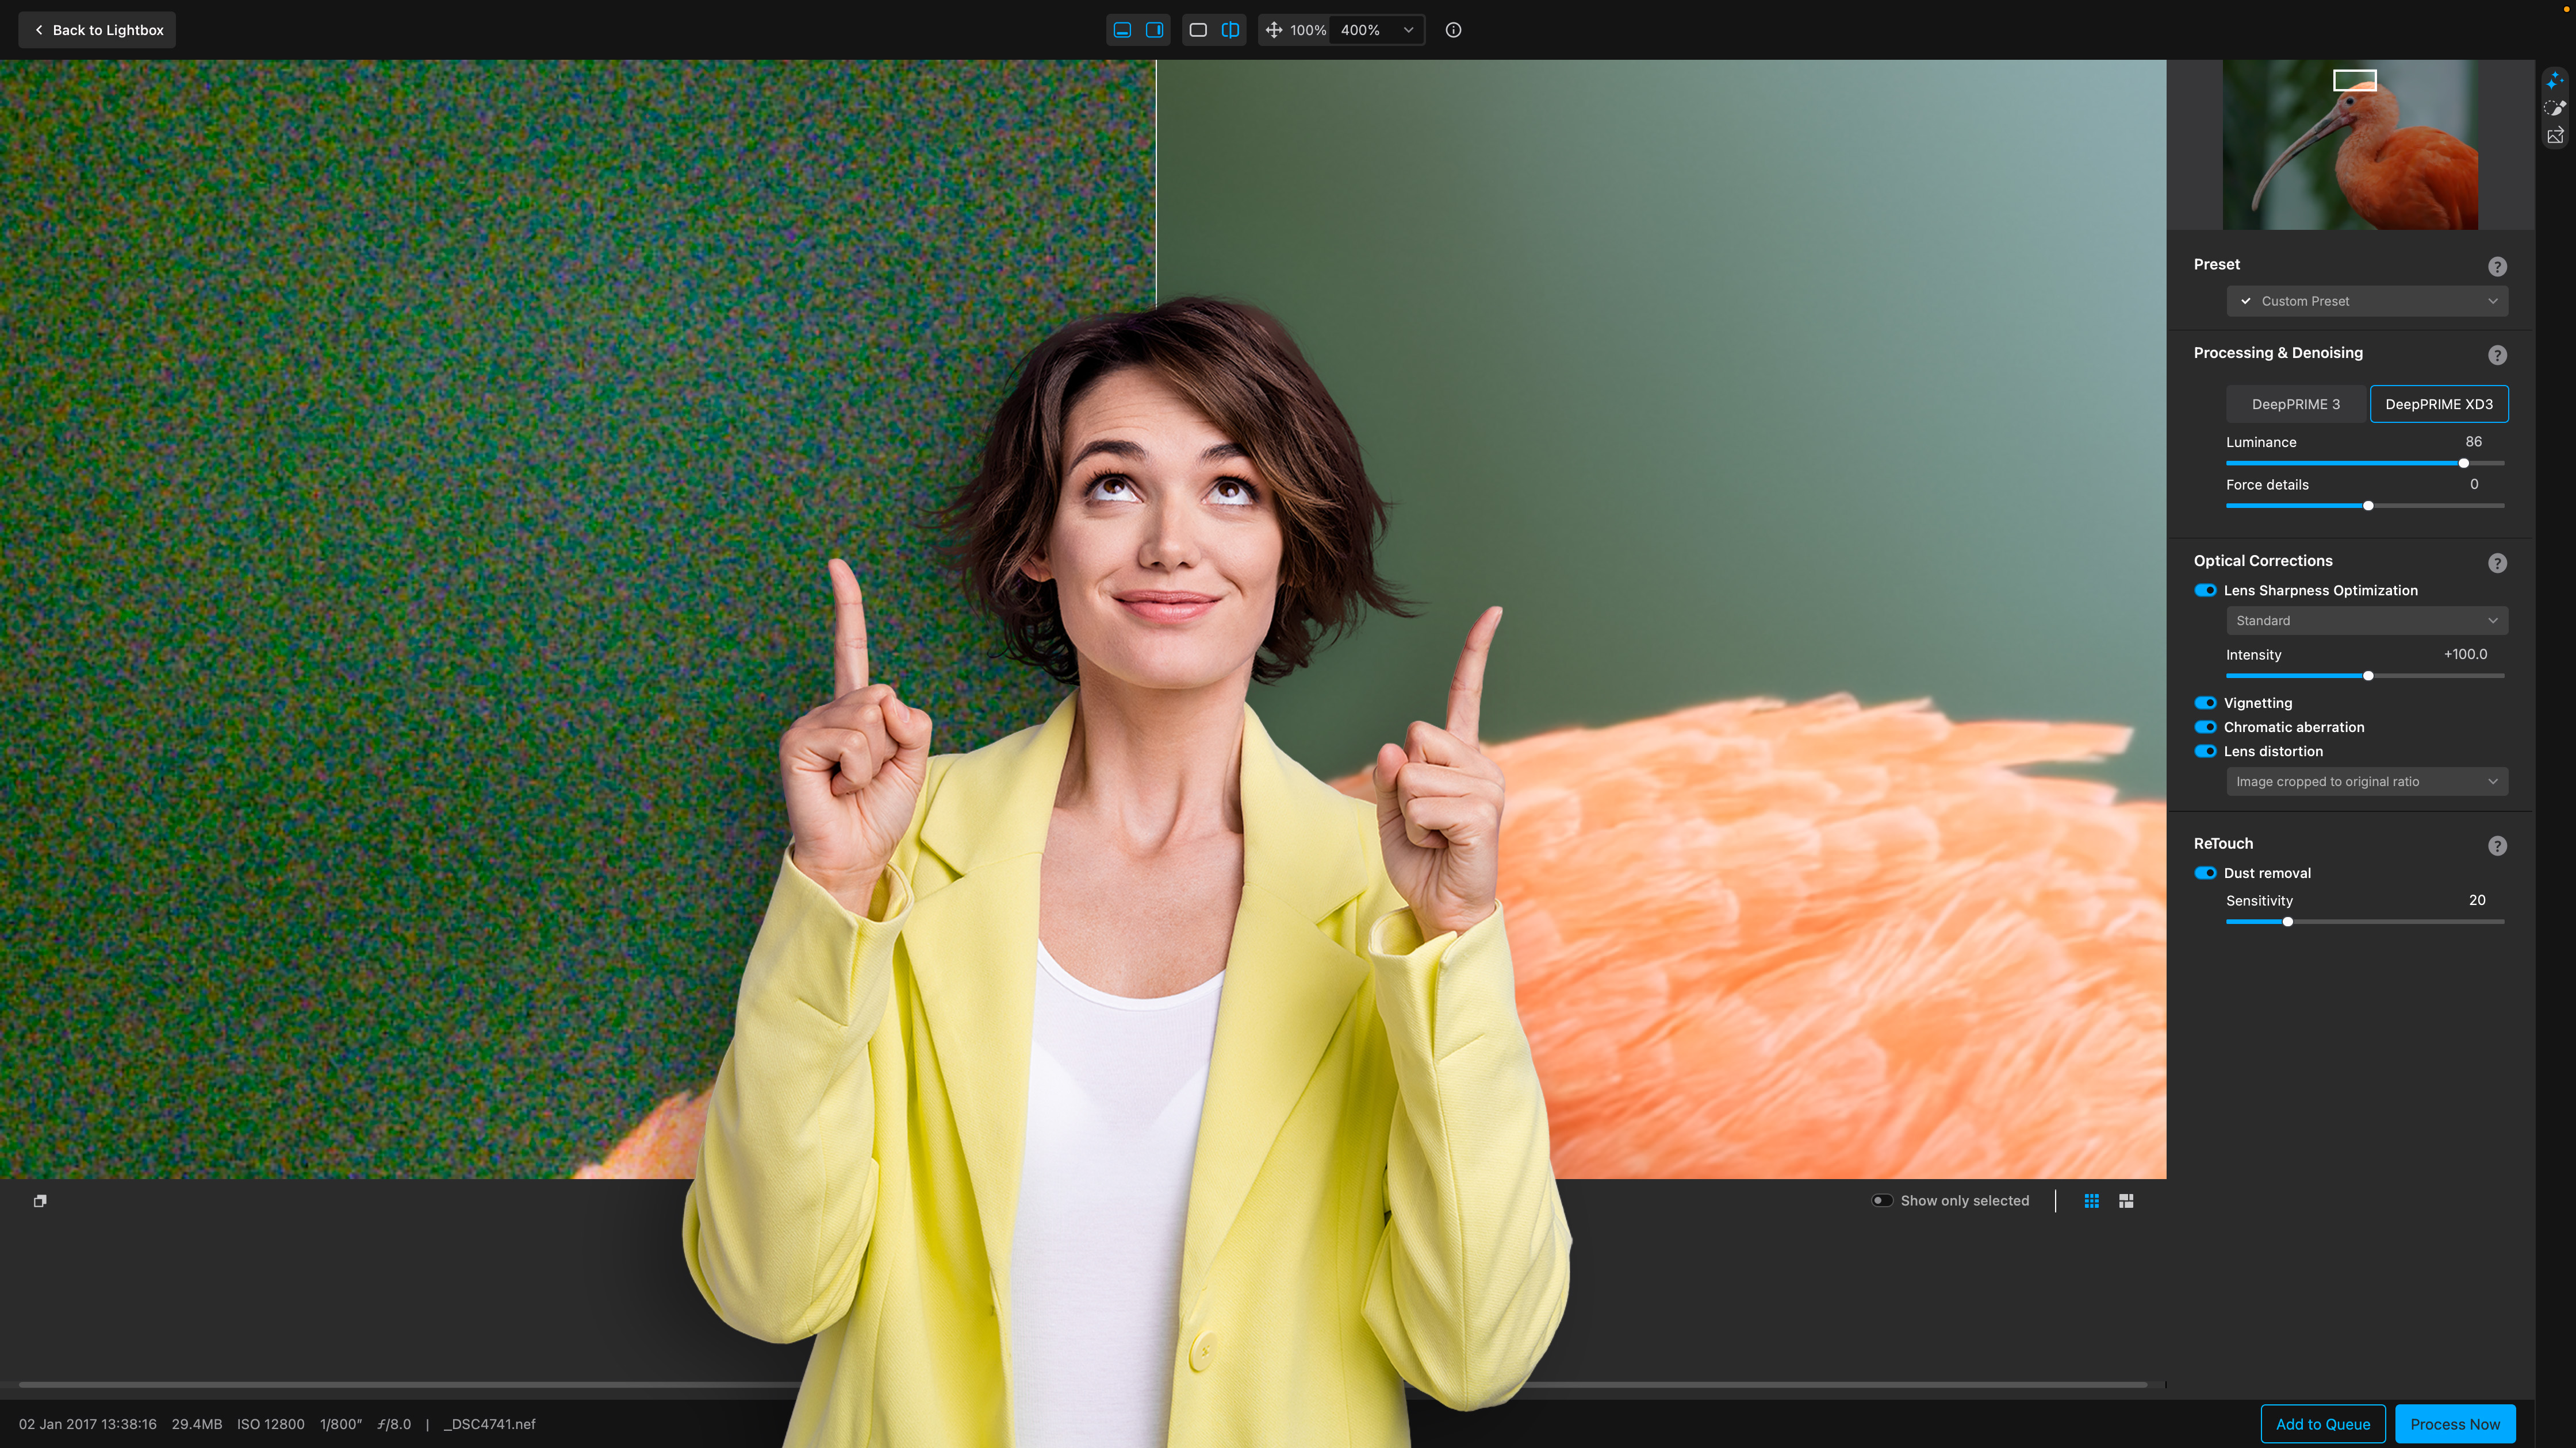Activate the pan tool in the toolbar
Screen dimensions: 2576x1448
tap(1275, 30)
